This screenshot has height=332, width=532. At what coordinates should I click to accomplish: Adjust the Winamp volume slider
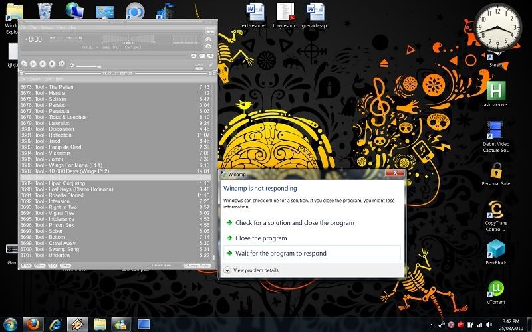[x=88, y=66]
